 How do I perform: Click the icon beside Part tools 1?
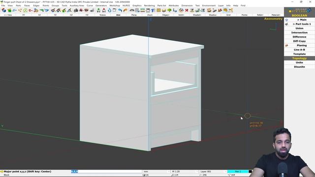tap(286, 24)
